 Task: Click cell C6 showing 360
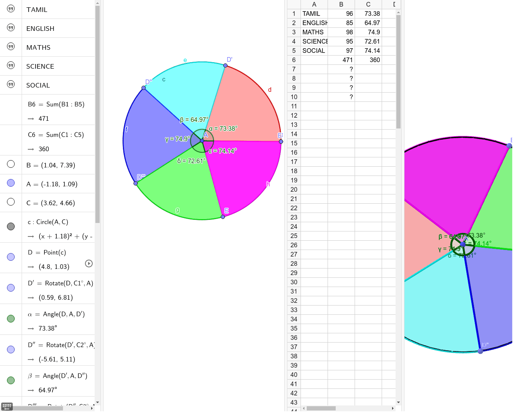(x=368, y=60)
